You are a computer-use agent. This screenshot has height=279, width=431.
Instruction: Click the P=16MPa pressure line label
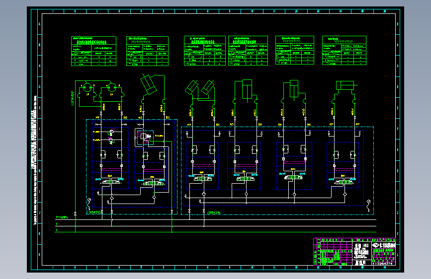(x=62, y=217)
